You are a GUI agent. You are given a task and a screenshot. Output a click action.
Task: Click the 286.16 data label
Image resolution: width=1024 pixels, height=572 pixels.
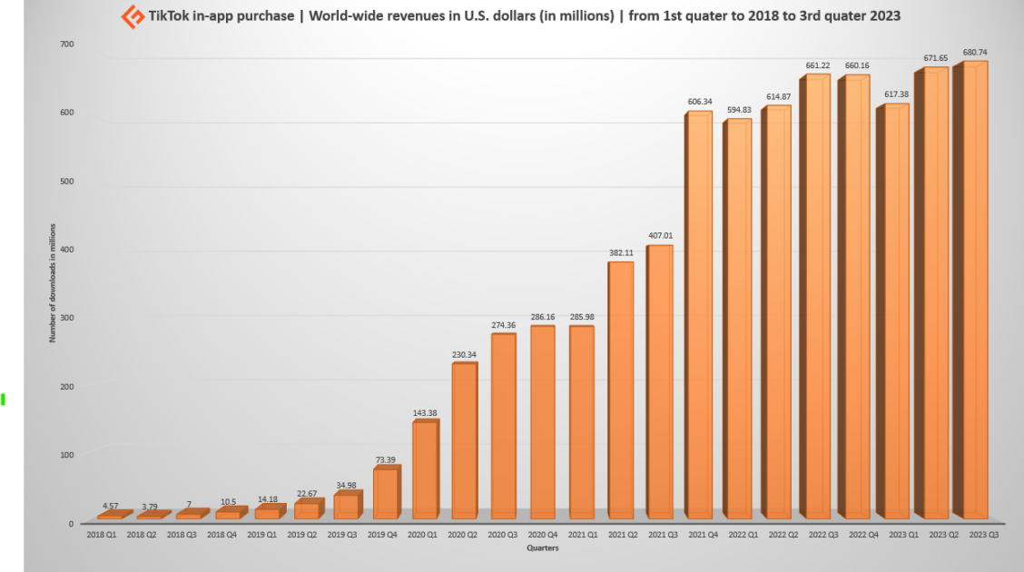click(543, 318)
